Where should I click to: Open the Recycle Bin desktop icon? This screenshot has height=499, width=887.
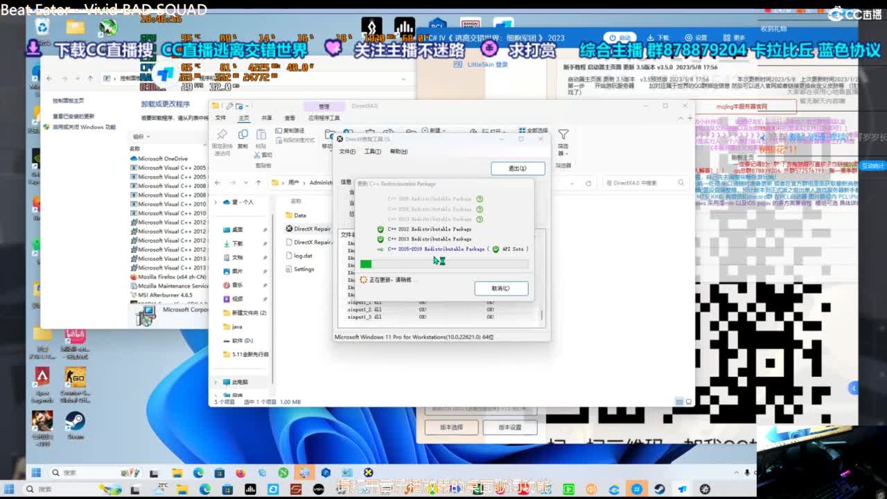pyautogui.click(x=42, y=27)
